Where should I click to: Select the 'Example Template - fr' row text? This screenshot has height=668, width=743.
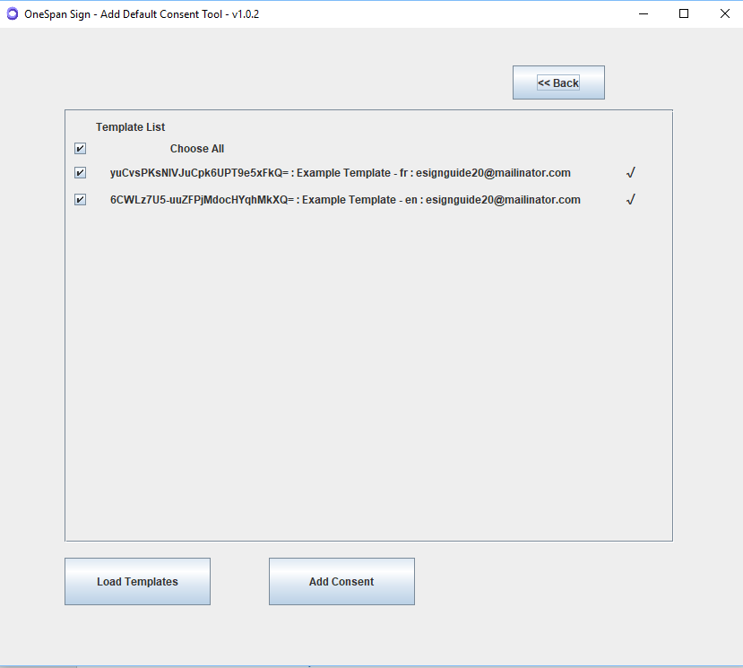(341, 173)
